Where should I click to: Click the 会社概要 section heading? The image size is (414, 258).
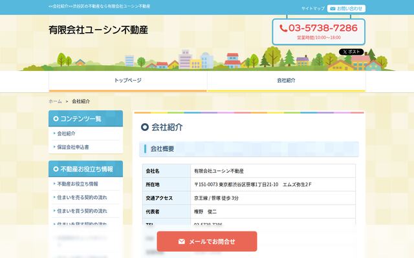pyautogui.click(x=248, y=149)
